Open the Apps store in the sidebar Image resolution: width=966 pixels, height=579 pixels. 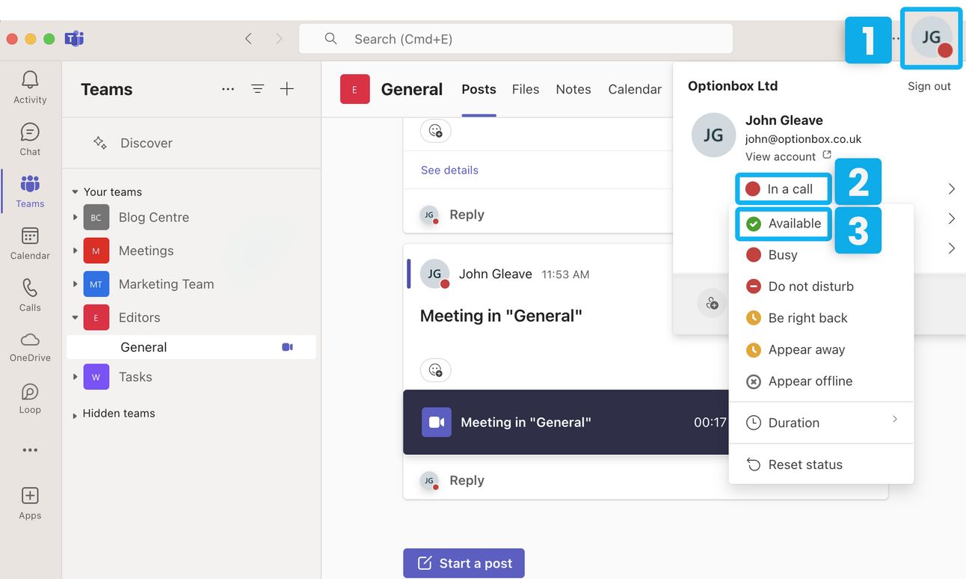(30, 503)
